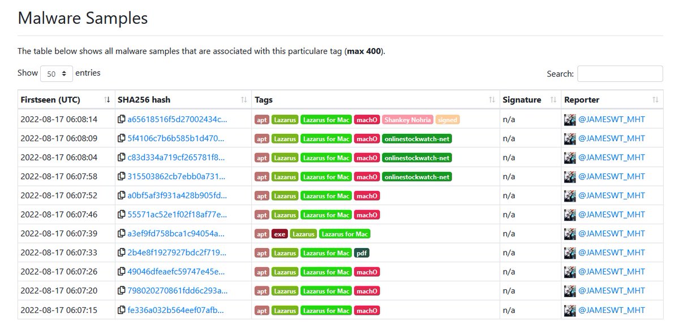Image resolution: width=679 pixels, height=322 pixels.
Task: Click reporter avatar in 06:07:26 row
Action: click(x=570, y=272)
